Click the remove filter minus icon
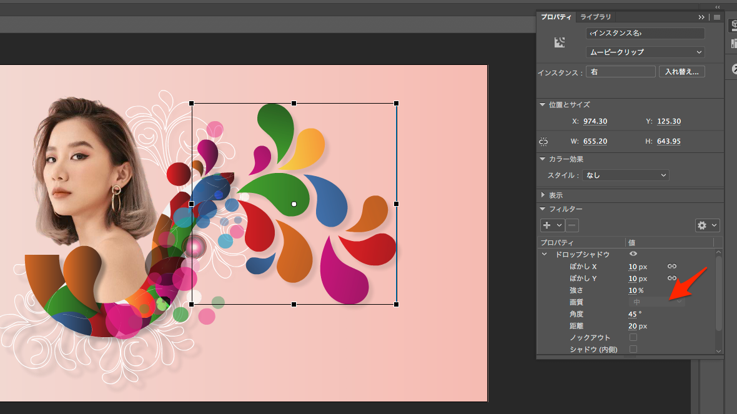 pos(572,225)
